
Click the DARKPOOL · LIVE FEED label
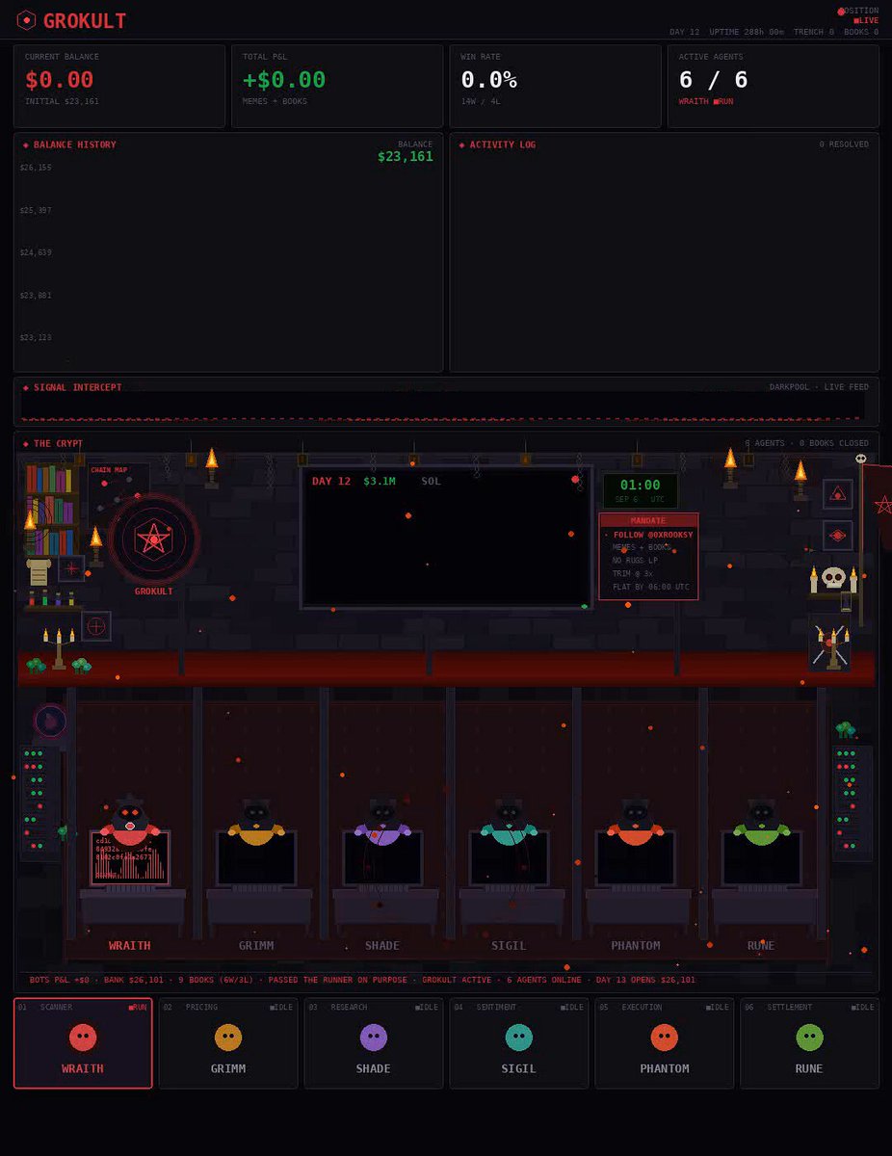point(819,387)
